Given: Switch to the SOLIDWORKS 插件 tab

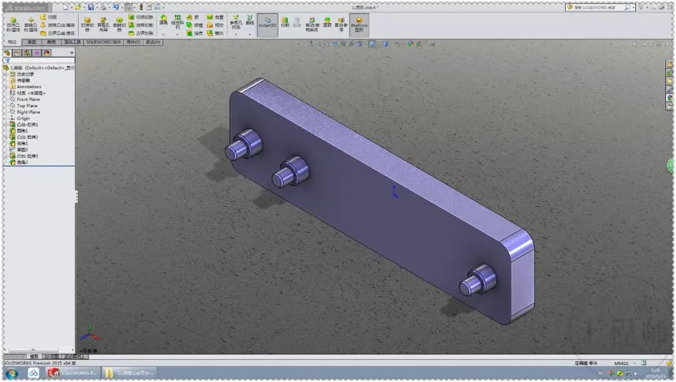Looking at the screenshot, I should pyautogui.click(x=103, y=42).
